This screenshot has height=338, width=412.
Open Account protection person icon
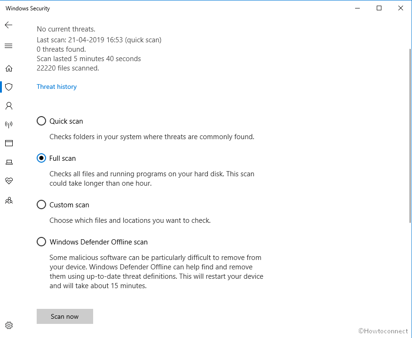tap(9, 106)
